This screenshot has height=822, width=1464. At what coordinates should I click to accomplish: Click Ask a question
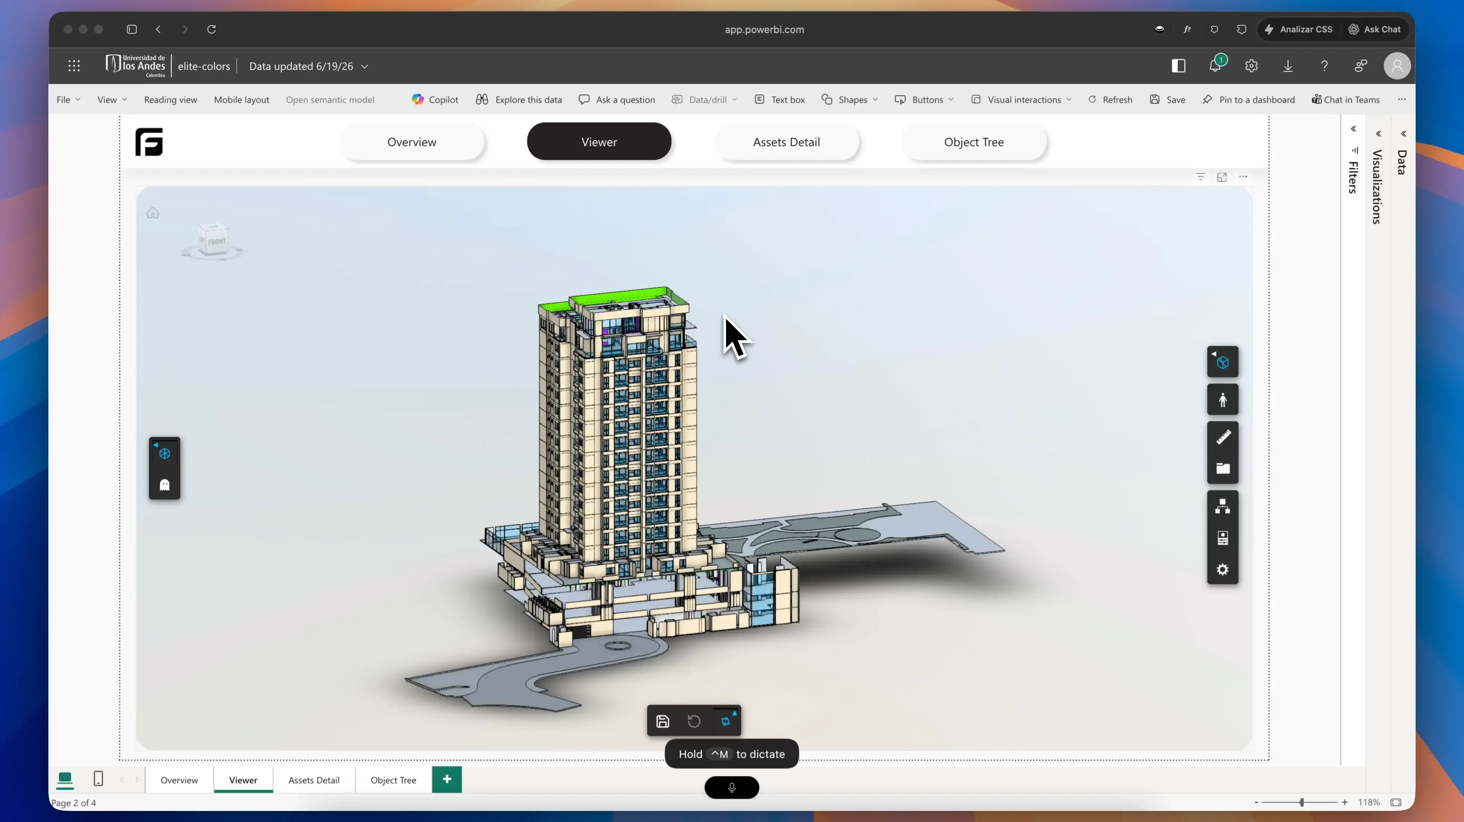click(617, 100)
